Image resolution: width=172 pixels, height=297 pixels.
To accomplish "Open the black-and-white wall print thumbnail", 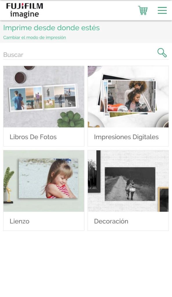I will coord(130,184).
